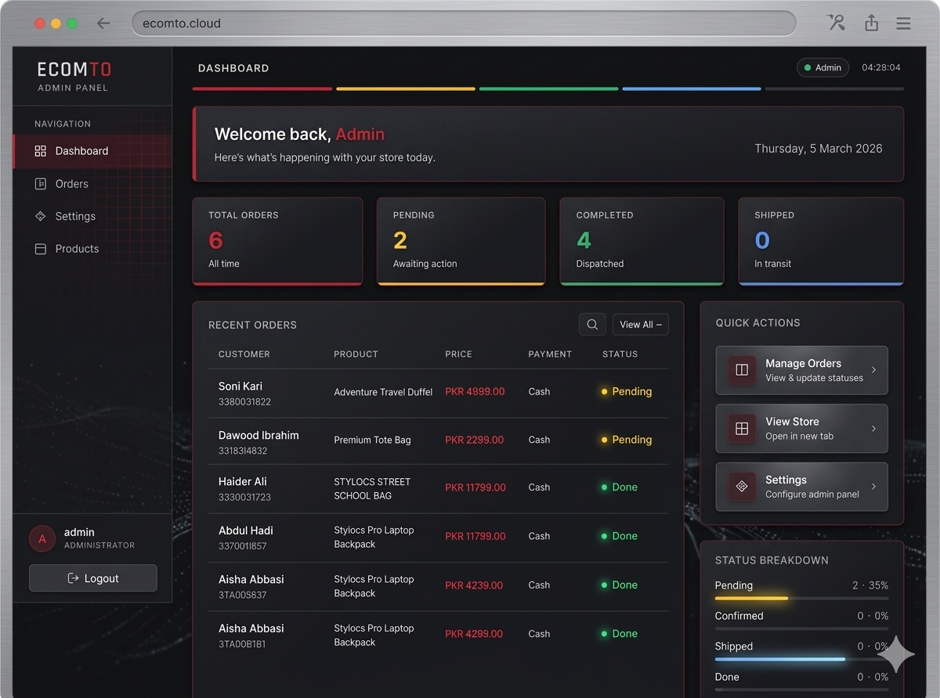The image size is (940, 698).
Task: Click the logout arrow icon
Action: [x=74, y=578]
